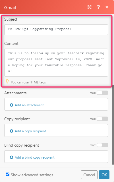Click the Add a blind copy recipient link
Image resolution: width=114 pixels, height=182 pixels.
tap(34, 157)
